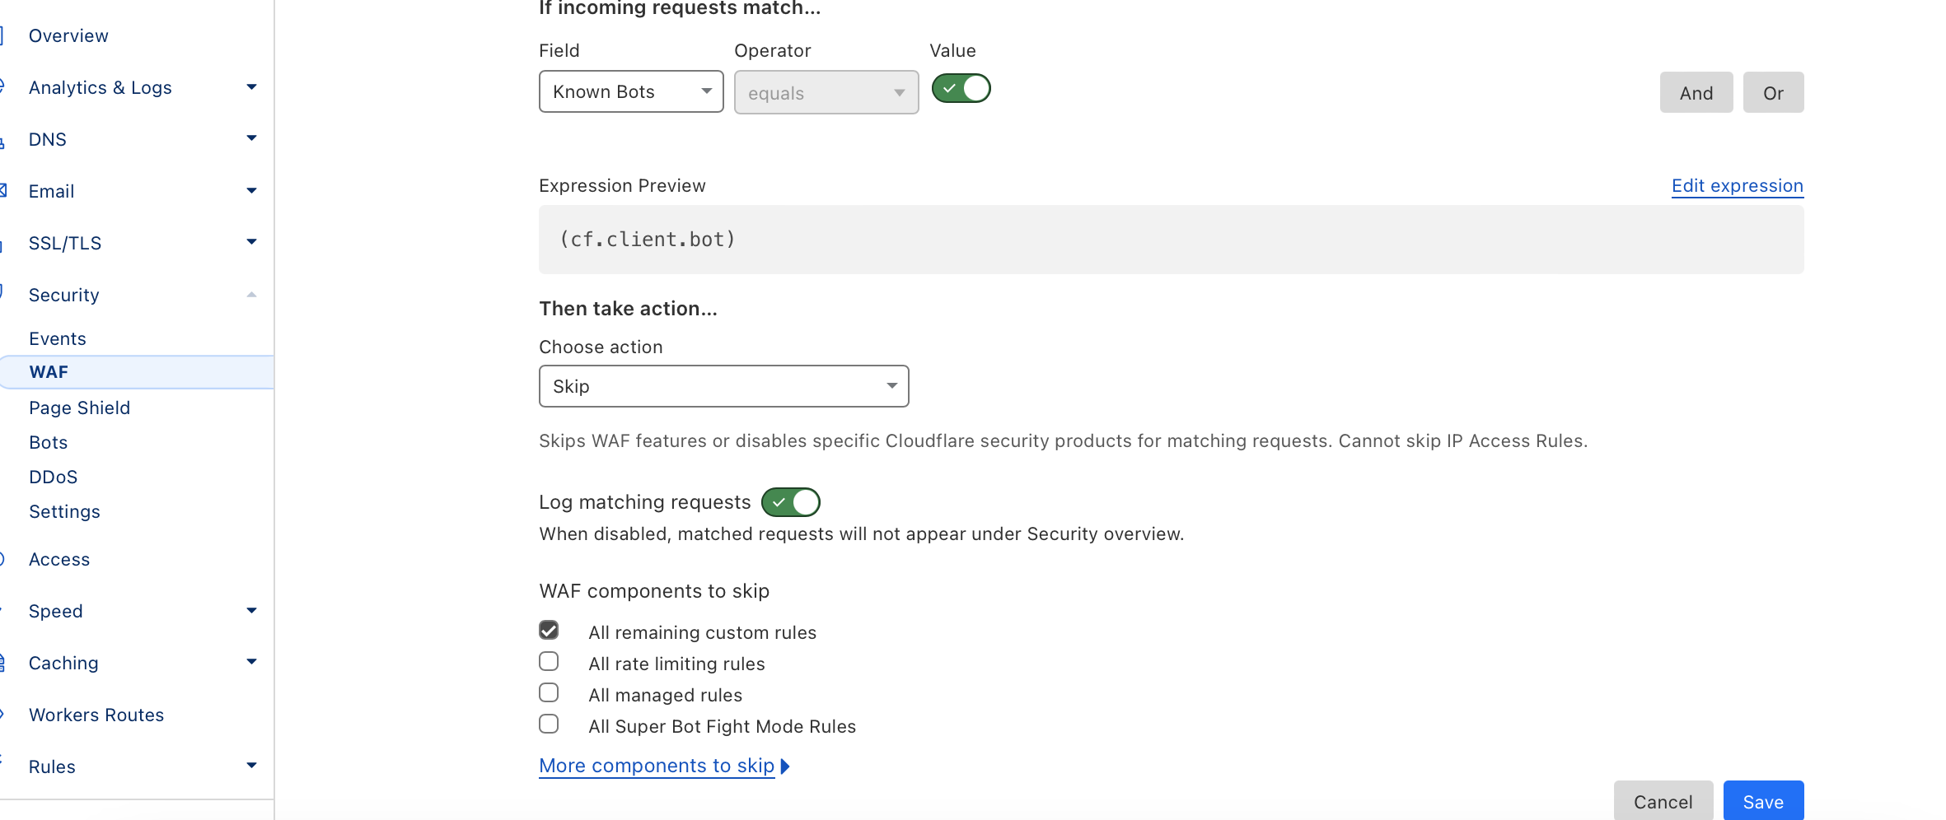1946x820 pixels.
Task: Open the Known Bots field dropdown
Action: coord(631,91)
